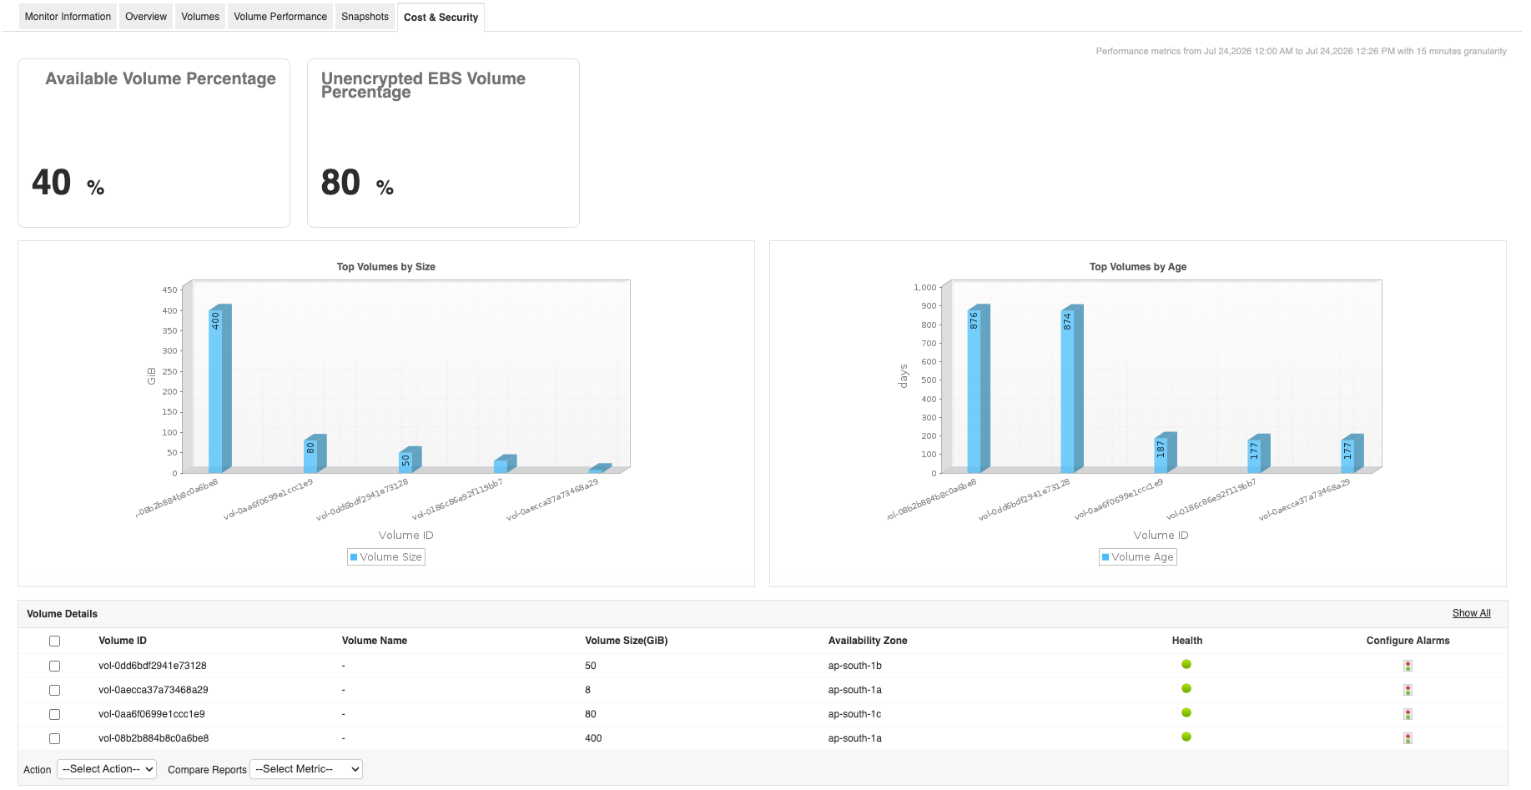Switch to the Volume Performance tab

[280, 17]
